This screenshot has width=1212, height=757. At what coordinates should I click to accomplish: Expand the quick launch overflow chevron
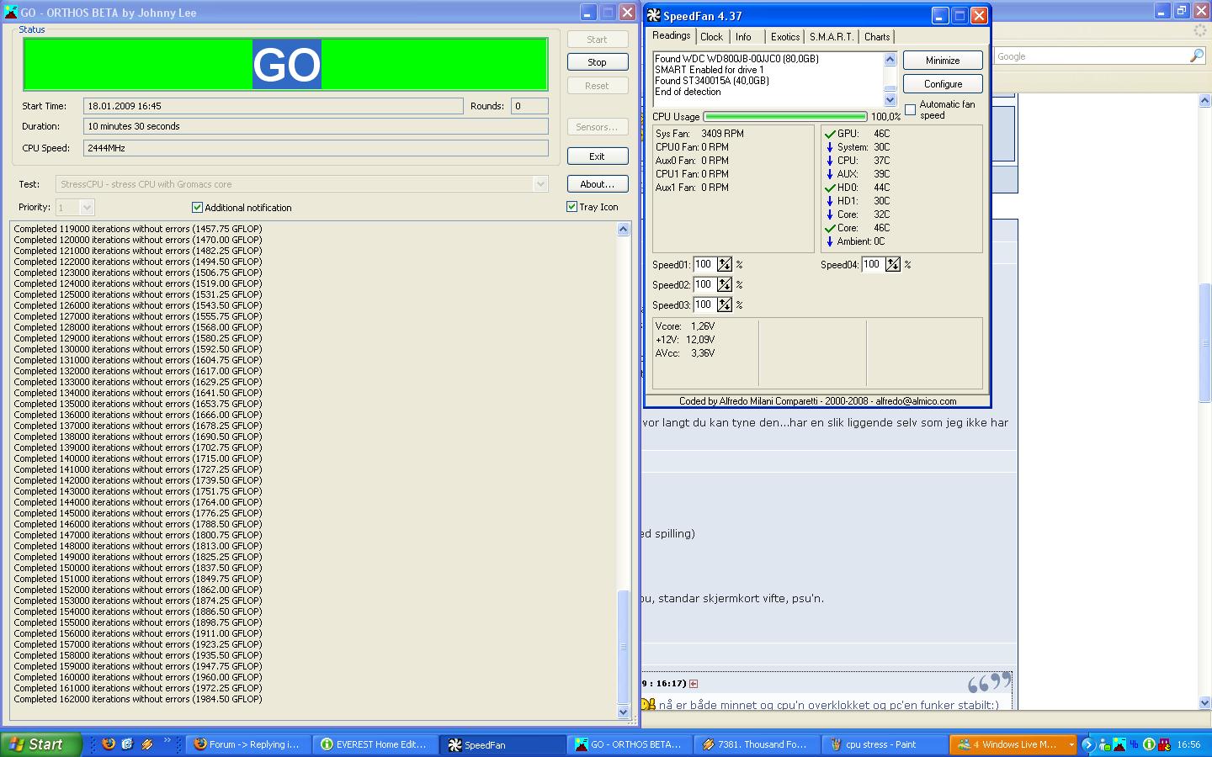point(167,741)
